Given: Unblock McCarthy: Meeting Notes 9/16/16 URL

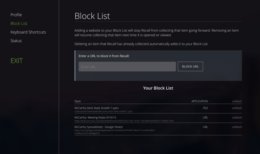Looking at the screenshot, I should click(x=237, y=117).
